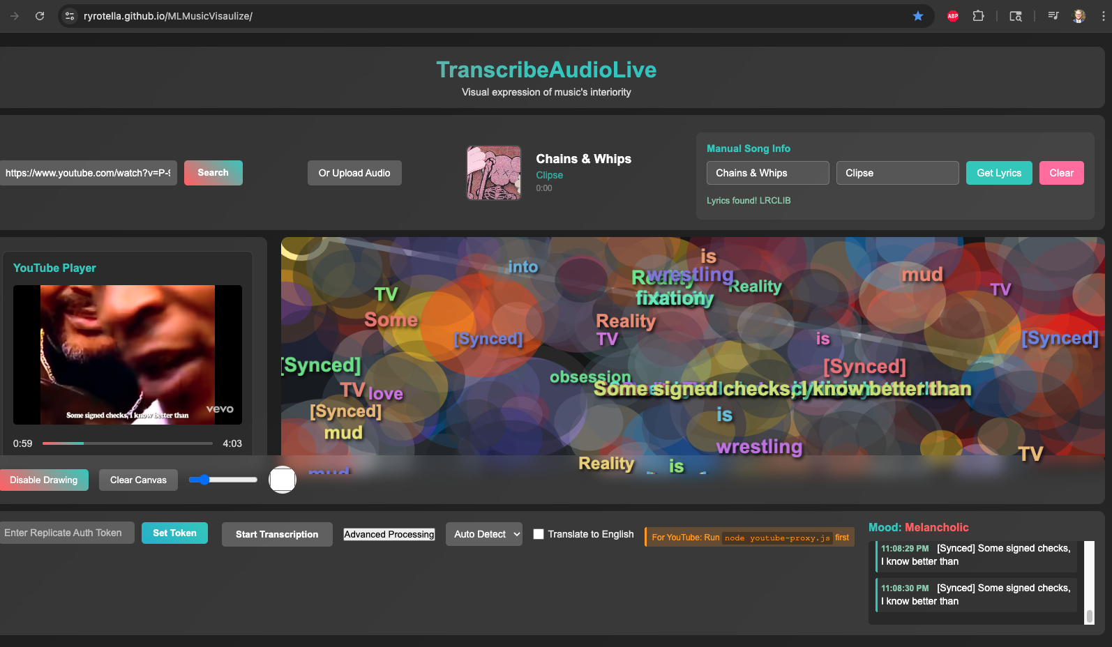
Task: Select the 11:08:29 PM transcript entry
Action: pyautogui.click(x=977, y=555)
